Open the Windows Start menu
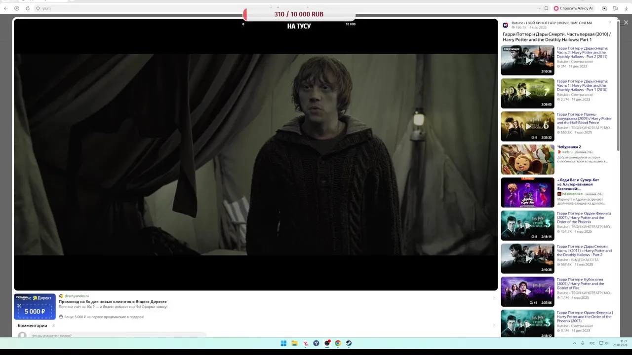 click(283, 343)
